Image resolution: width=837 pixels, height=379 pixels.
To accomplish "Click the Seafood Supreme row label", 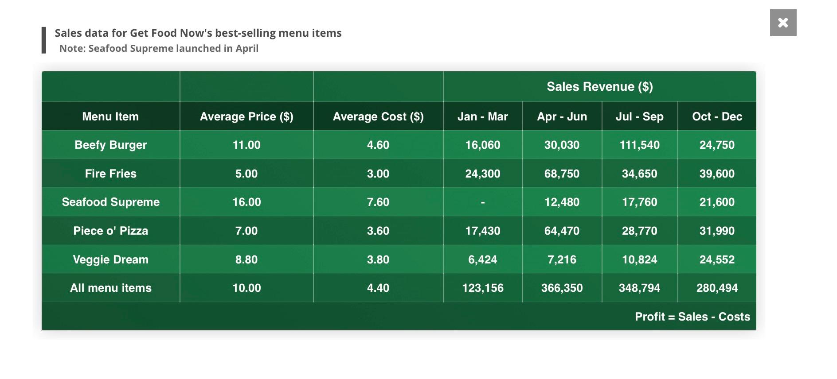I will [x=110, y=202].
